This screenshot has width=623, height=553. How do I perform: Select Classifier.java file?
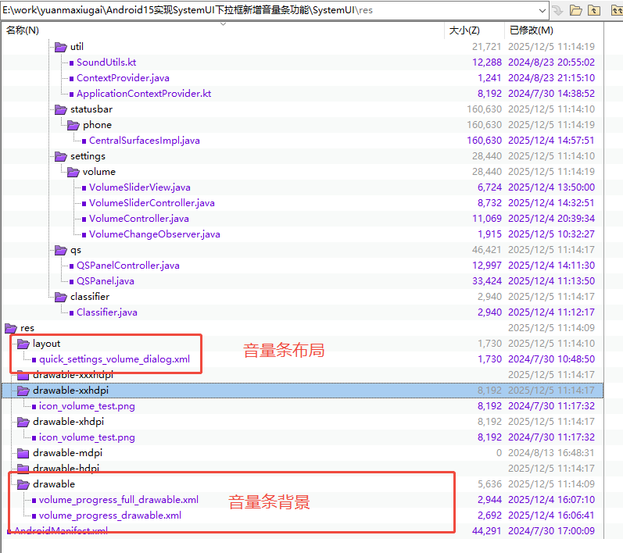pyautogui.click(x=107, y=312)
